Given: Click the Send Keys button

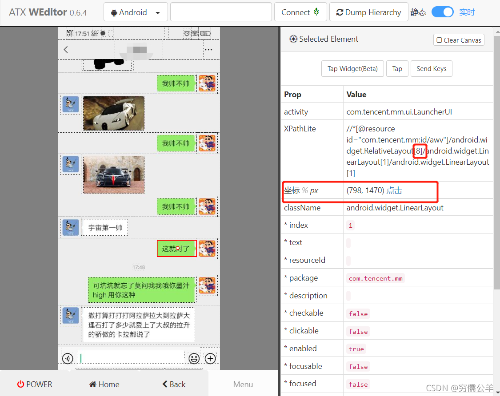Looking at the screenshot, I should (431, 68).
